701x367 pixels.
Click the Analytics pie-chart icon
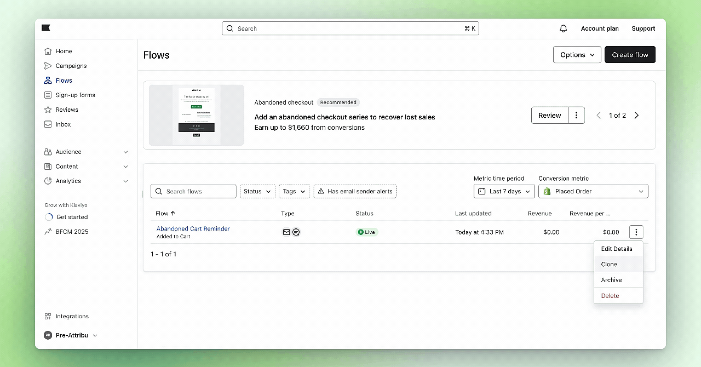tap(48, 181)
